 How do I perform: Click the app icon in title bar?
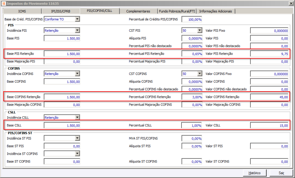(4, 3)
